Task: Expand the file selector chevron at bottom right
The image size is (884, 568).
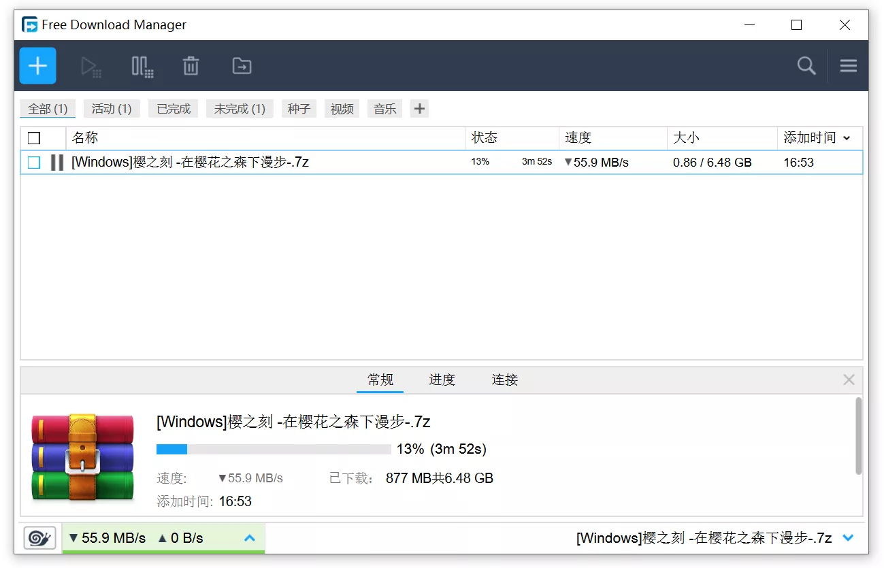Action: 848,537
